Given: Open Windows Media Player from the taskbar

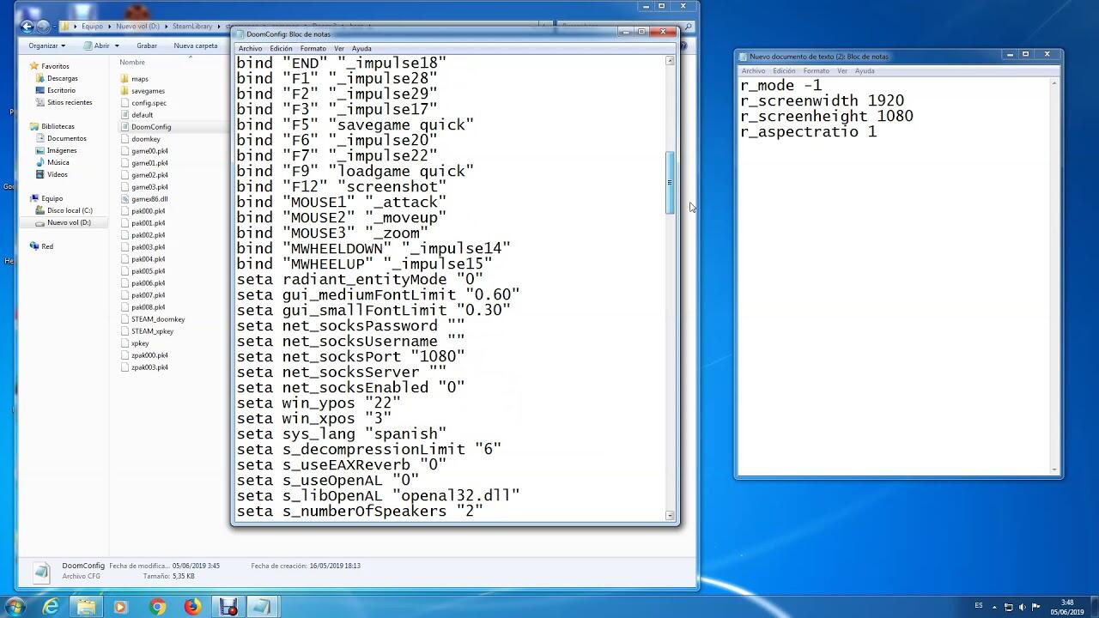Looking at the screenshot, I should click(120, 607).
